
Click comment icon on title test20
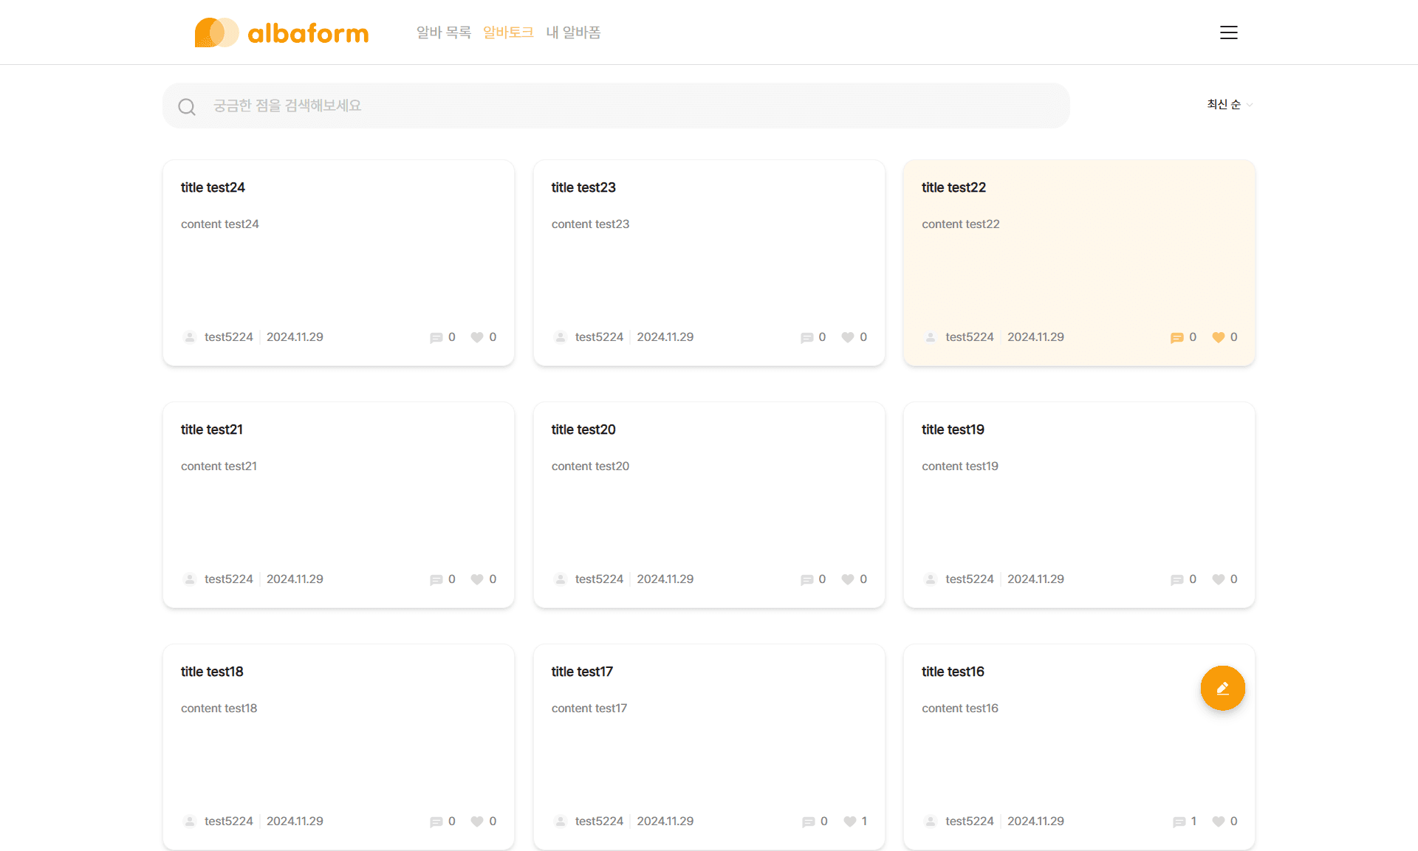806,579
